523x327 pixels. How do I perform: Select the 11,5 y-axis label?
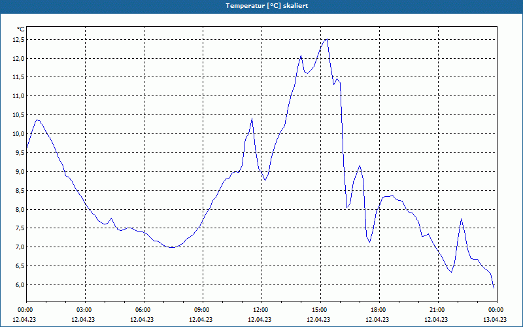[18, 77]
